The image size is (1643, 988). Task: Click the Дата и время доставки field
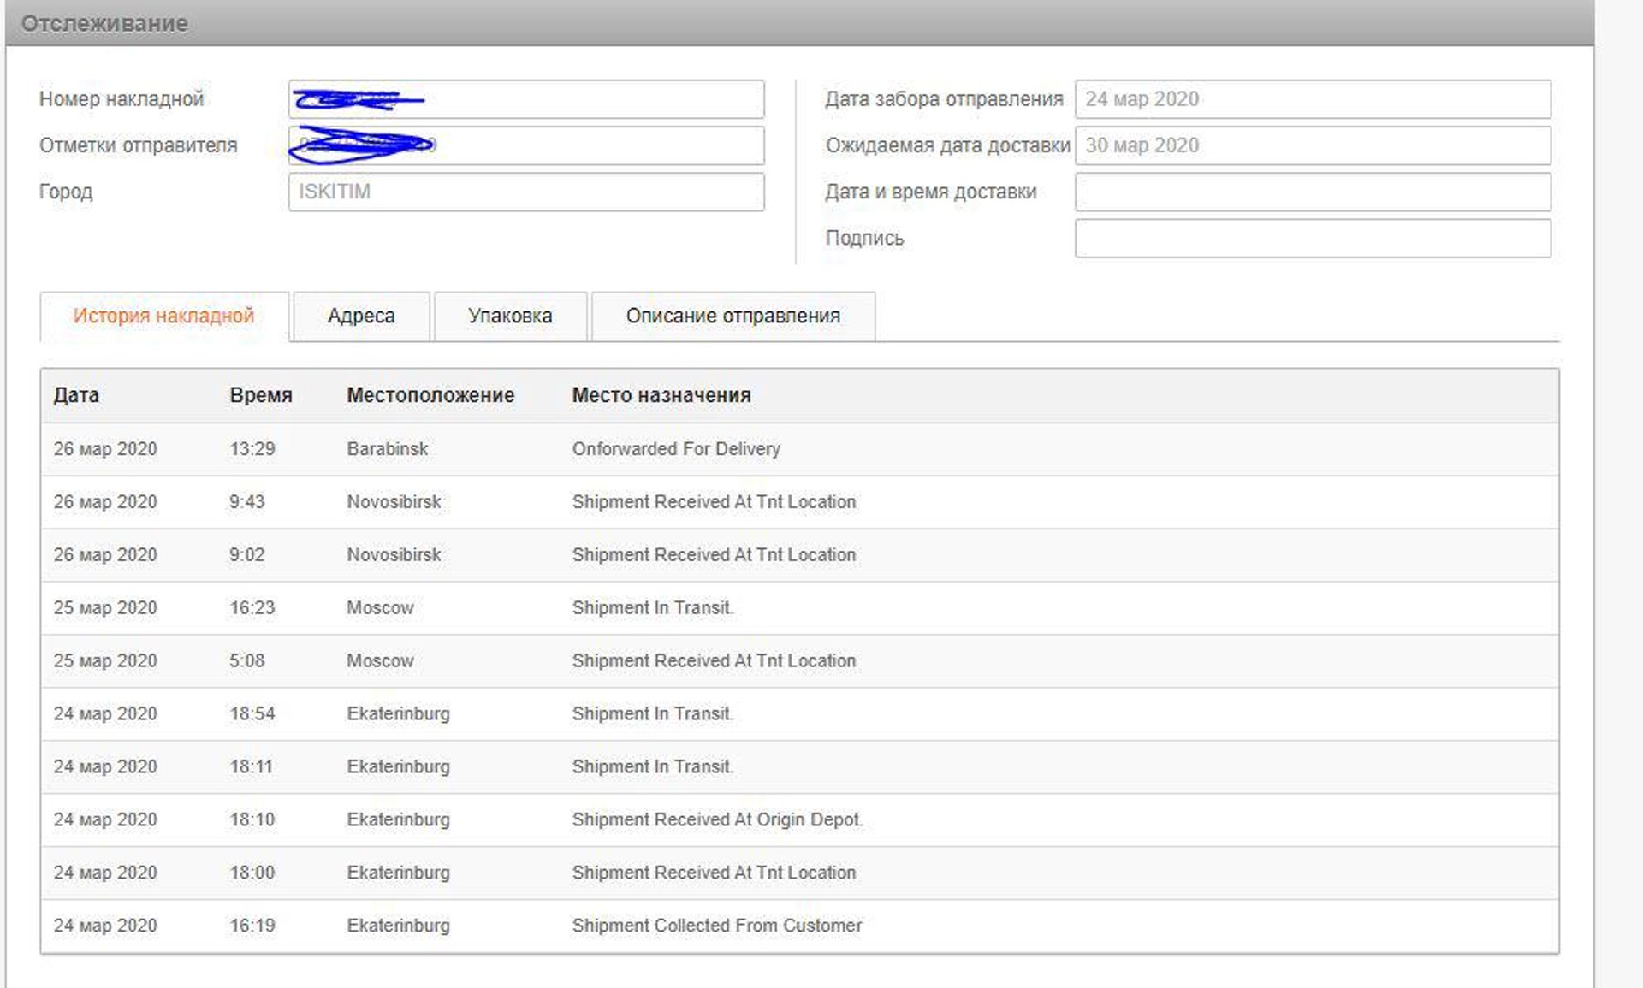[x=1313, y=192]
